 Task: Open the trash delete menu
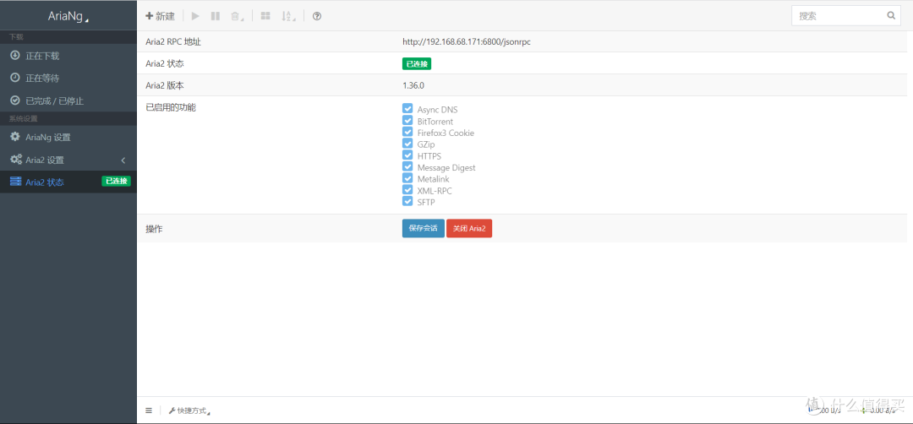pos(237,16)
